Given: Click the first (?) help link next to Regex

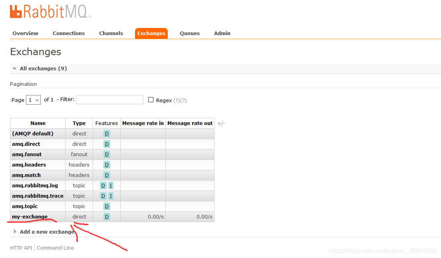Looking at the screenshot, I should click(x=177, y=100).
